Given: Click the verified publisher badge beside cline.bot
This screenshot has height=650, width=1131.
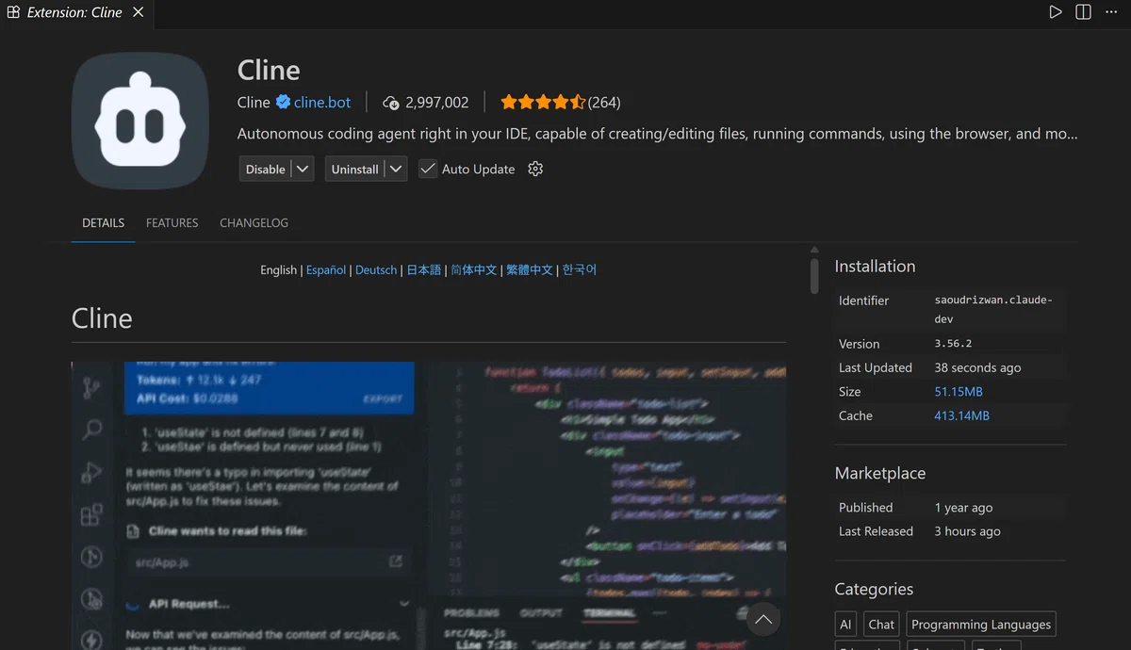Looking at the screenshot, I should 282,102.
